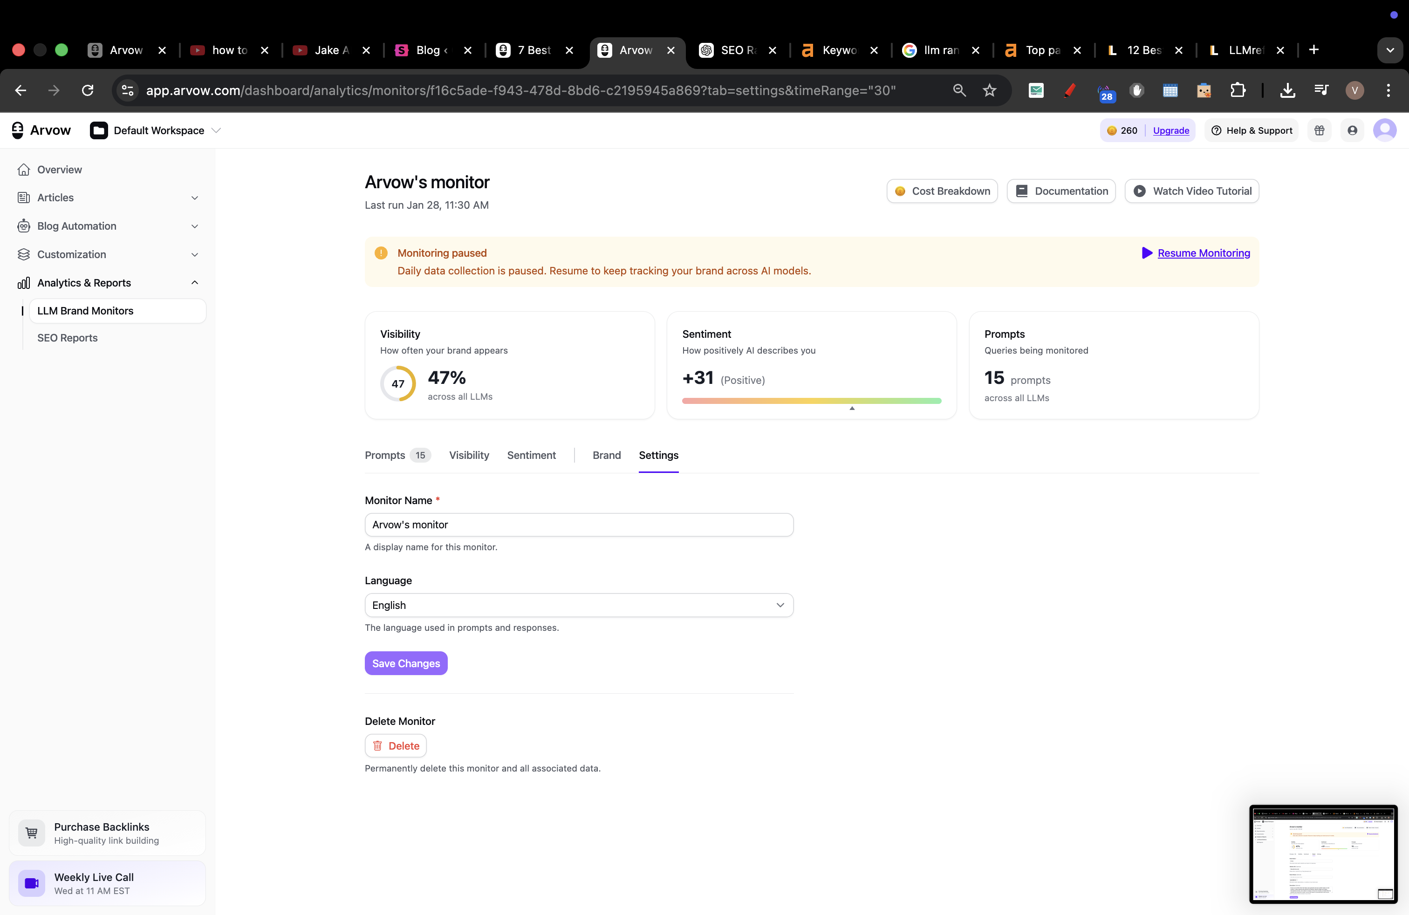Reload the page with refresh icon
1409x915 pixels.
pyautogui.click(x=88, y=90)
